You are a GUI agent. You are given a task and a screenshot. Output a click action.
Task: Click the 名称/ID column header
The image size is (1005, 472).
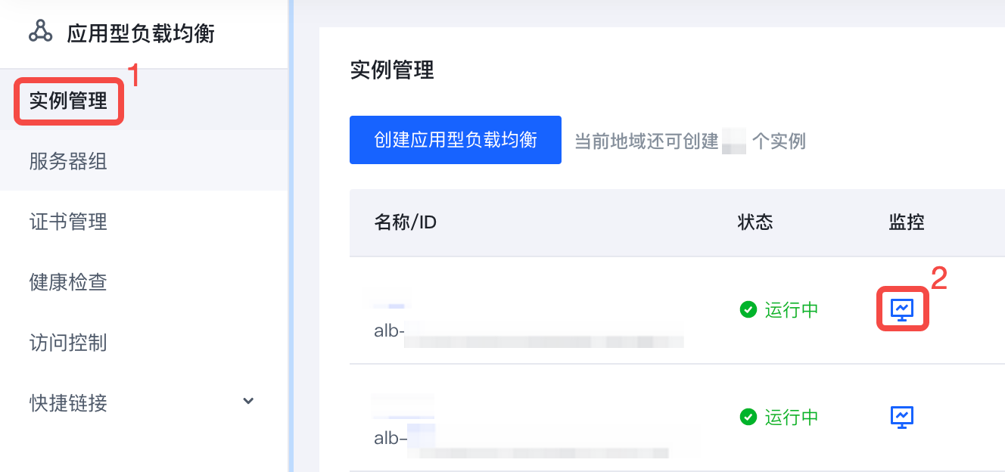pos(406,222)
